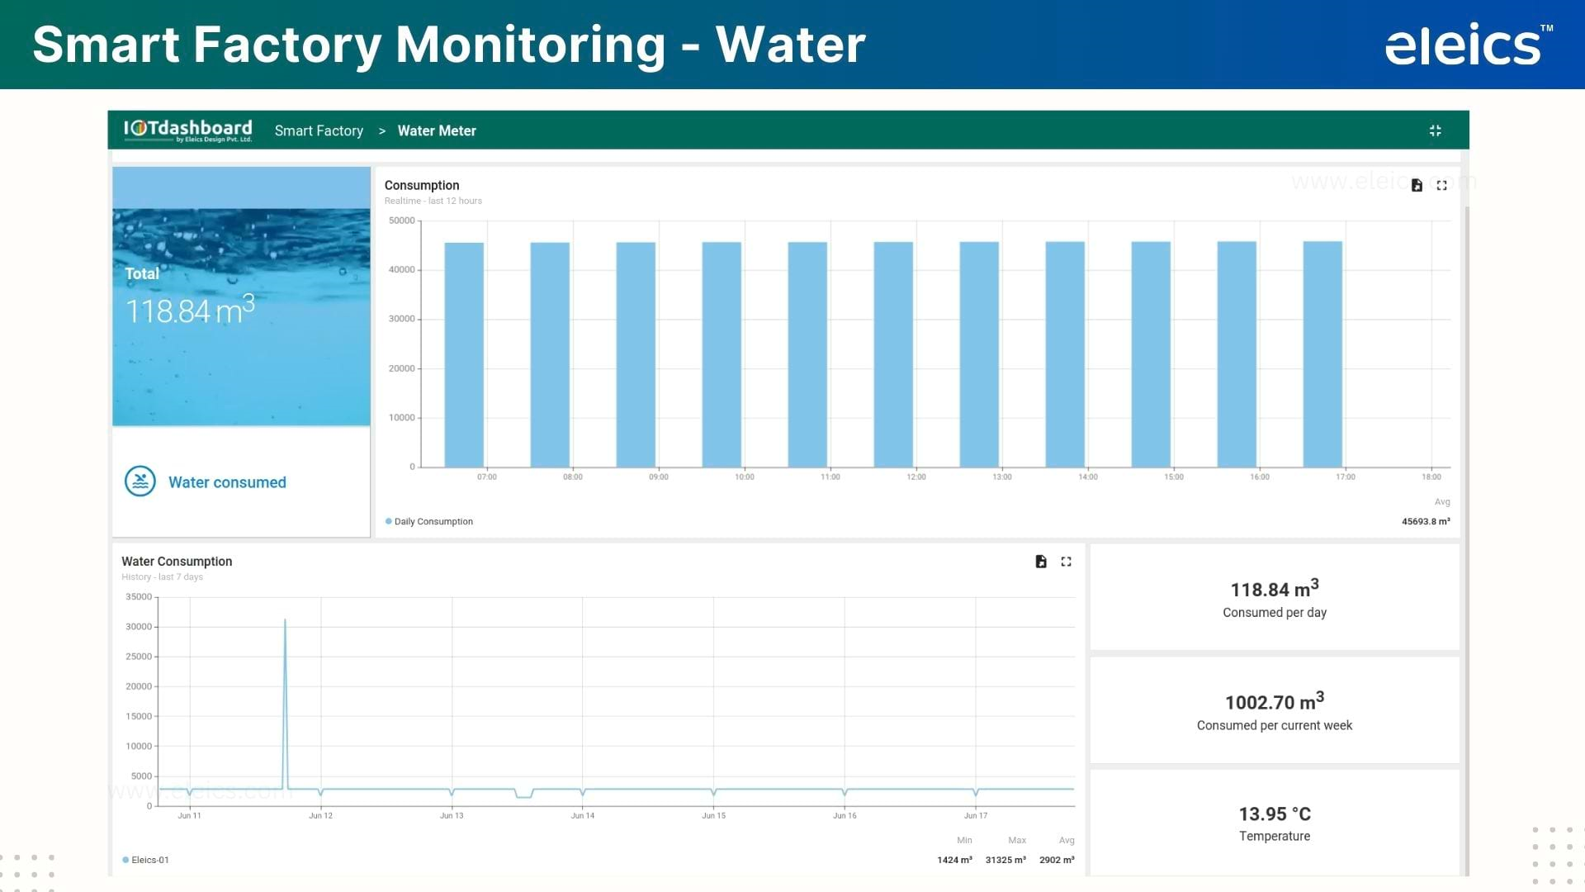Screen dimensions: 1585x892
Task: Click the Total 118.84 m3 water card
Action: (x=241, y=297)
